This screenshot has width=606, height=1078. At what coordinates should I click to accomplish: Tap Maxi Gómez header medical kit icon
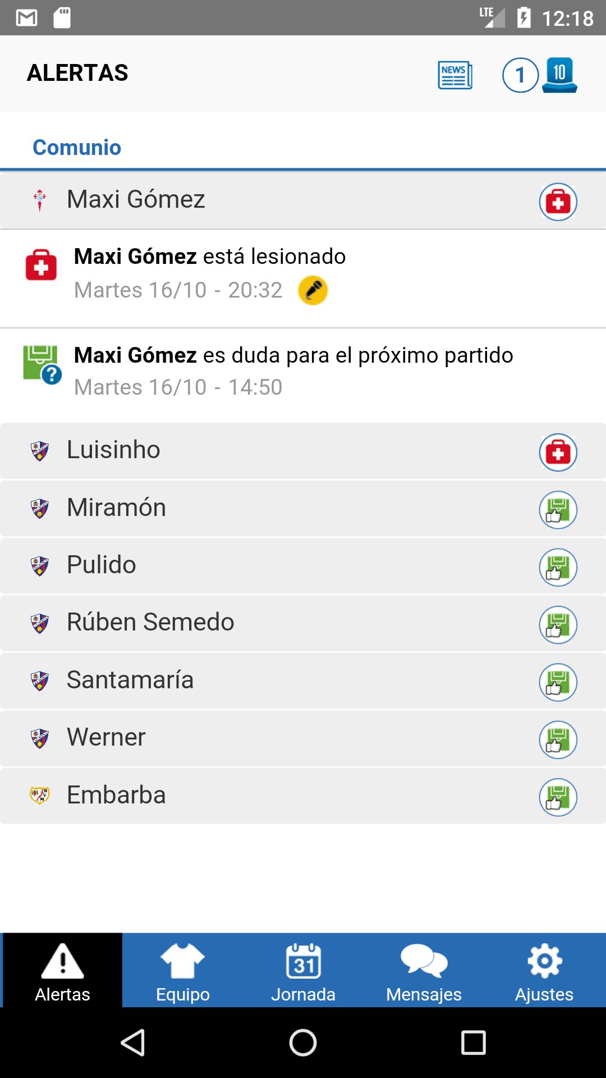(x=558, y=202)
